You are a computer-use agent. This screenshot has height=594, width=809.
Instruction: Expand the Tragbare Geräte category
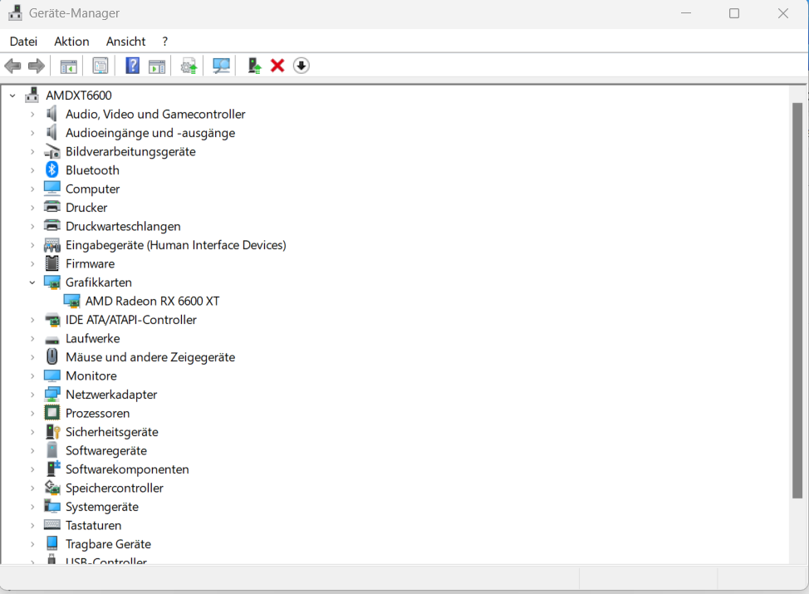tap(32, 544)
